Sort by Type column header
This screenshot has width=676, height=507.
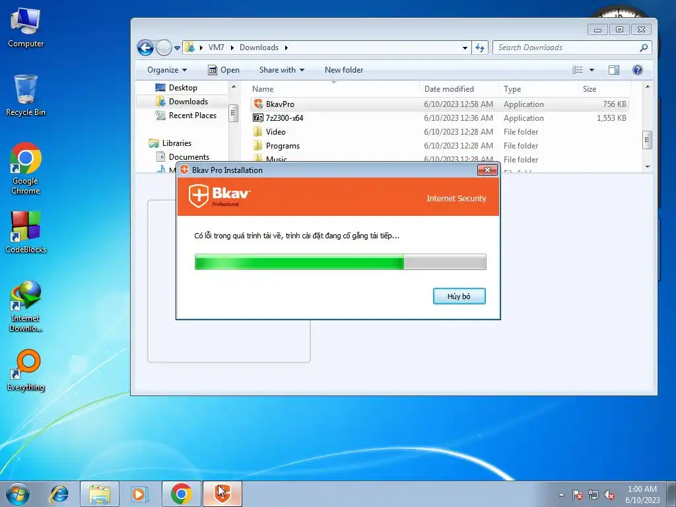coord(538,89)
